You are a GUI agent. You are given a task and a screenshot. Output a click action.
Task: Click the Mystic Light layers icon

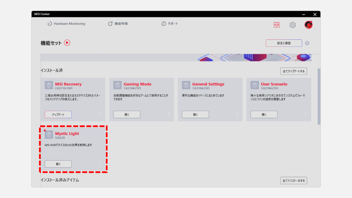point(49,135)
